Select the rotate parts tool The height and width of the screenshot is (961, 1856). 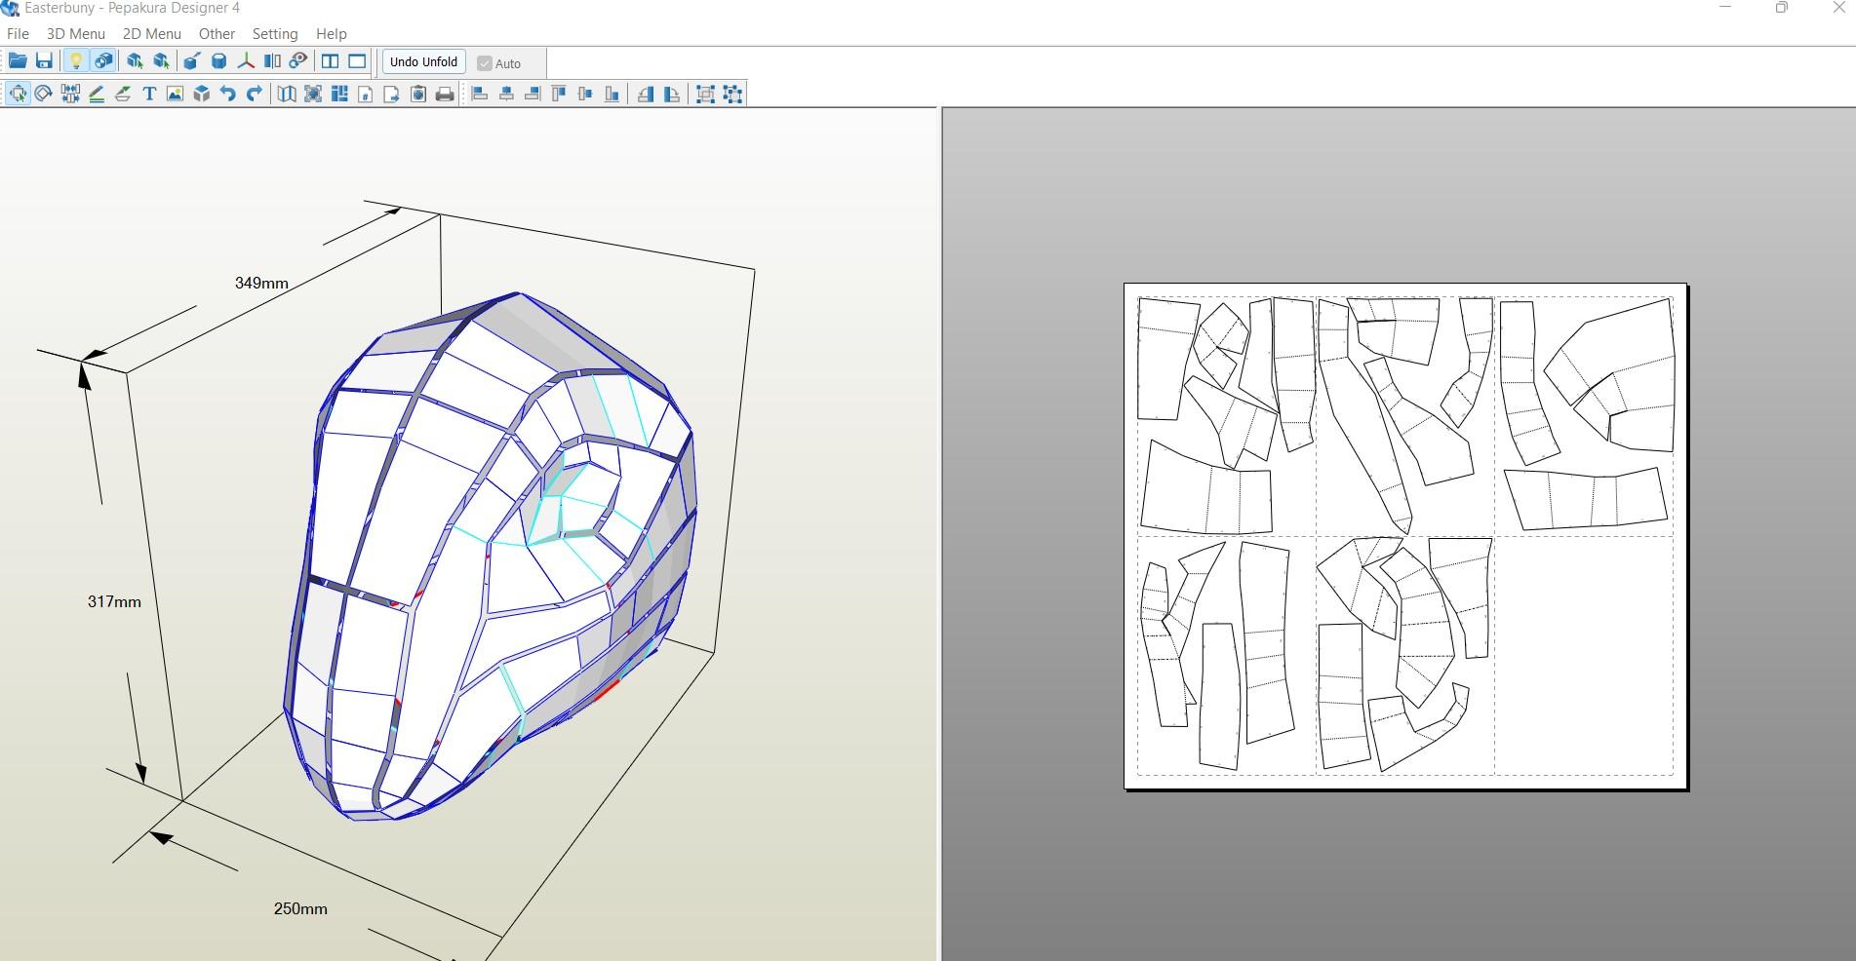44,96
